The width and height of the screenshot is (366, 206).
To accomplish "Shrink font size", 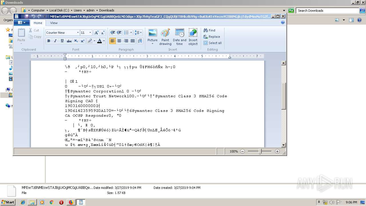I will pos(103,33).
